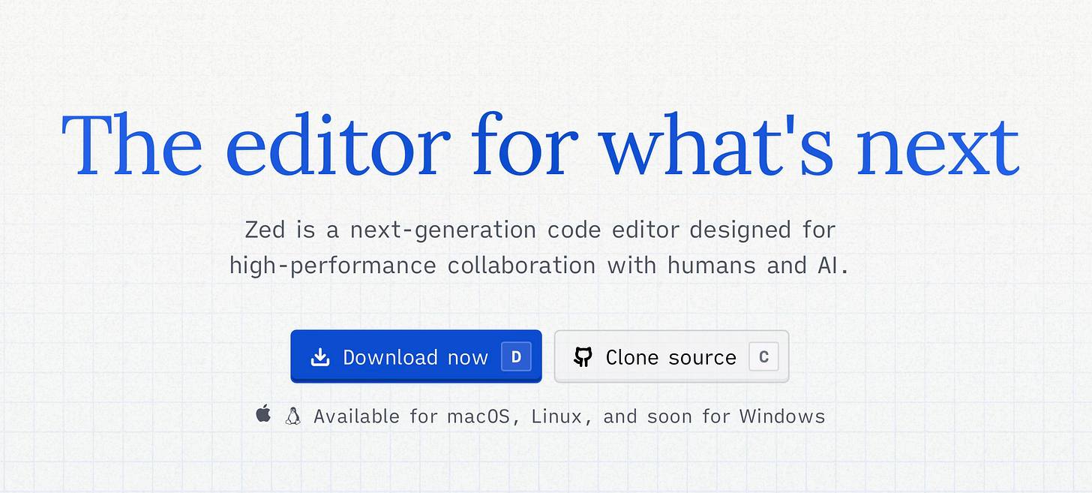Click the Linux penguin icon
The width and height of the screenshot is (1092, 493).
(x=293, y=416)
